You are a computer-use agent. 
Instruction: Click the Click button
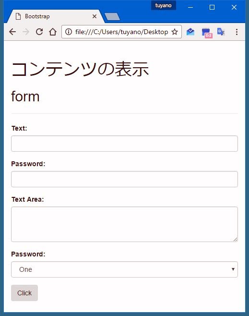click(24, 293)
